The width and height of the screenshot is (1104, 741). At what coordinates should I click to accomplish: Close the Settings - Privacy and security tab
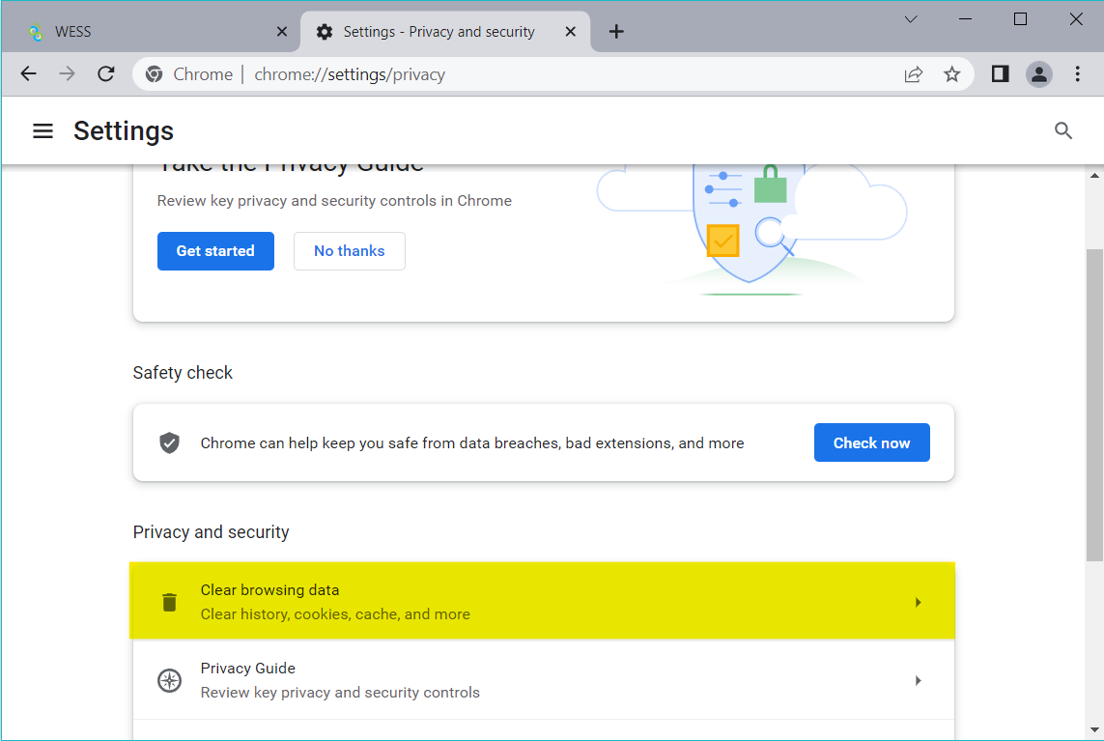(x=570, y=32)
